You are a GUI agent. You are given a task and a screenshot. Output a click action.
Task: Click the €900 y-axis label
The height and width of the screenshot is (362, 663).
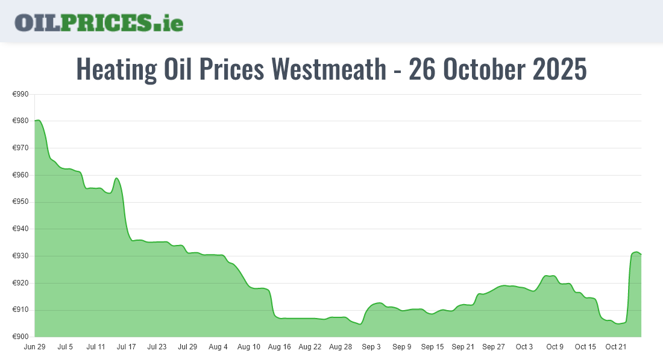click(21, 337)
